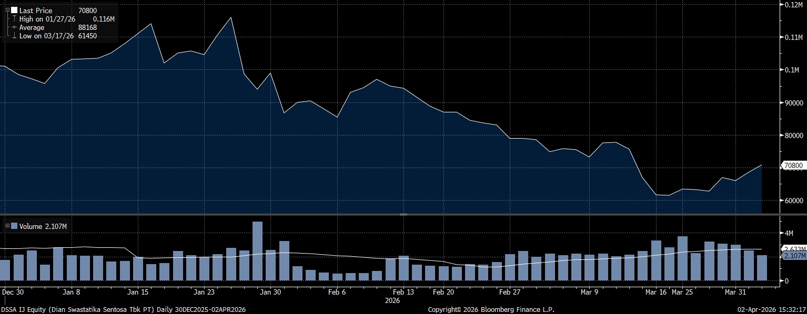Select the High marker icon in legend

pos(14,19)
